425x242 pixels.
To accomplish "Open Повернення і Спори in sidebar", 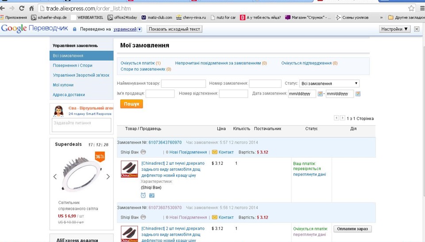I will (x=72, y=65).
